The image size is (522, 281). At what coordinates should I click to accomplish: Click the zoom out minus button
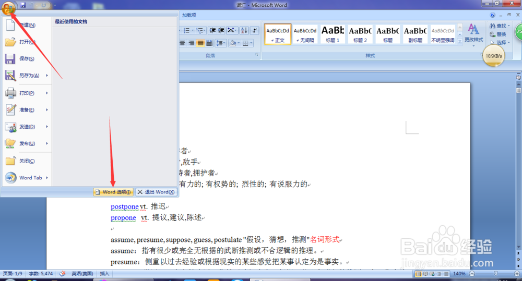[x=472, y=274]
